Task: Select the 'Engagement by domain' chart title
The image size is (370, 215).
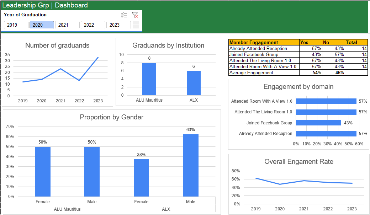Action: 298,87
